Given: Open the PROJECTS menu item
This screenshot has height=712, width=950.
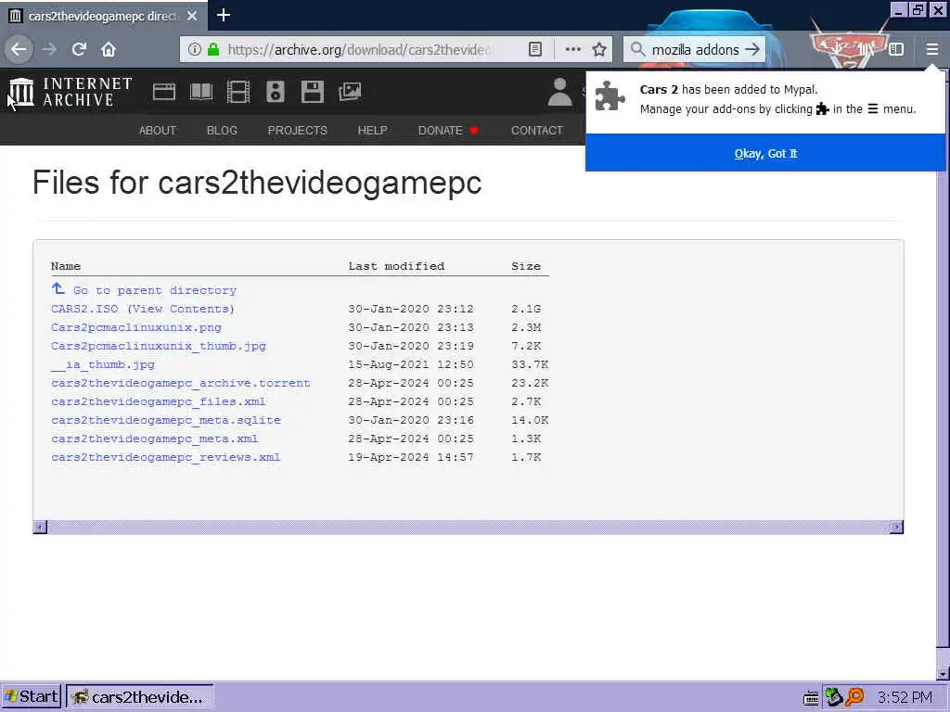Looking at the screenshot, I should pyautogui.click(x=298, y=130).
